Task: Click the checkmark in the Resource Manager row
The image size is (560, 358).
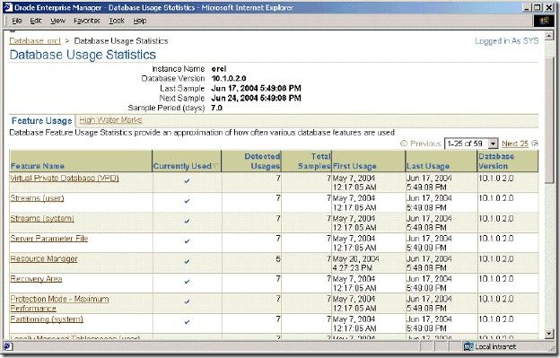Action: [x=187, y=262]
